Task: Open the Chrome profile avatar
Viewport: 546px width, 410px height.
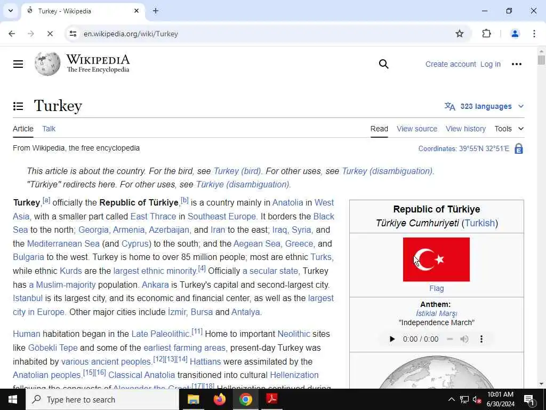Action: [x=515, y=34]
